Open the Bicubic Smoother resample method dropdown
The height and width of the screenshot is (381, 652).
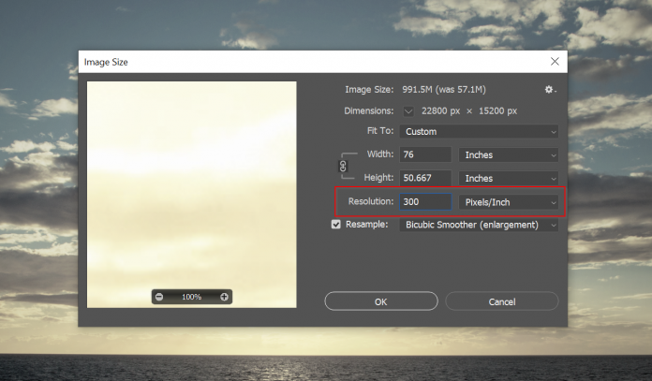point(479,225)
